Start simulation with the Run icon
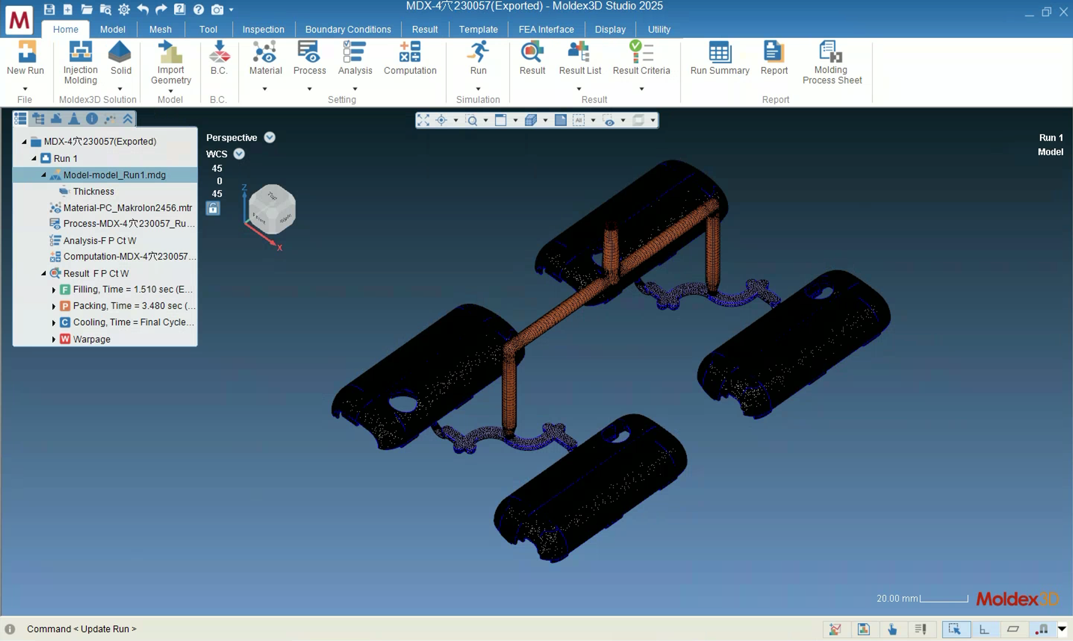 (478, 52)
